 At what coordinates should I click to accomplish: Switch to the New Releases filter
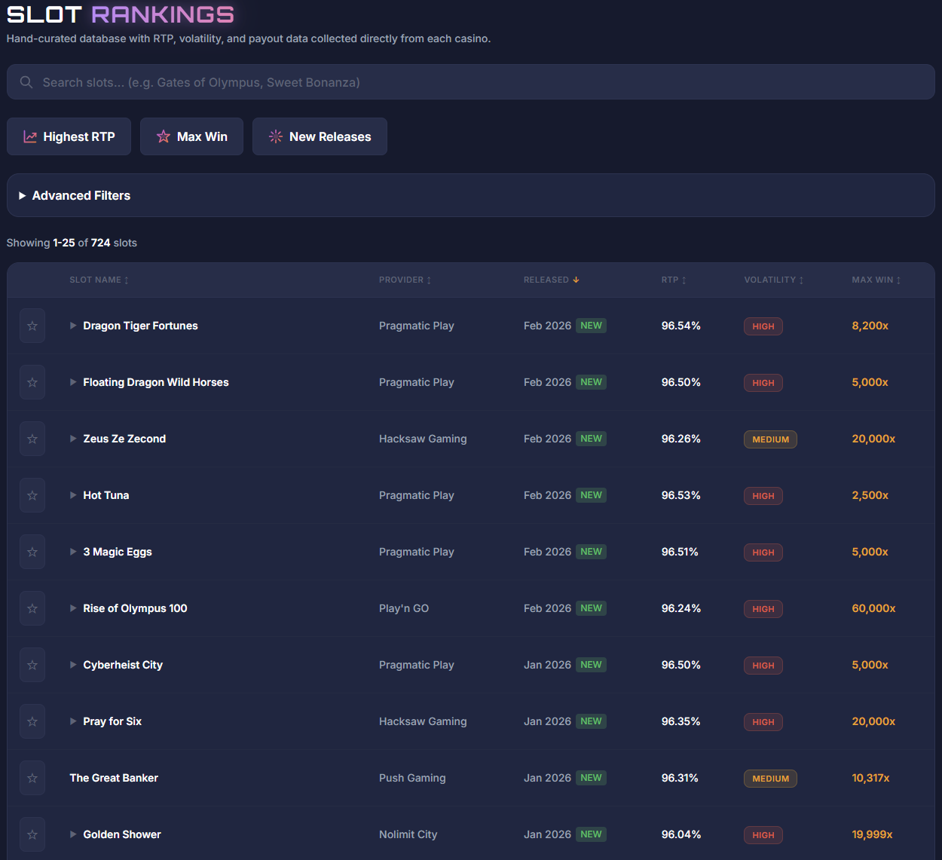click(320, 136)
